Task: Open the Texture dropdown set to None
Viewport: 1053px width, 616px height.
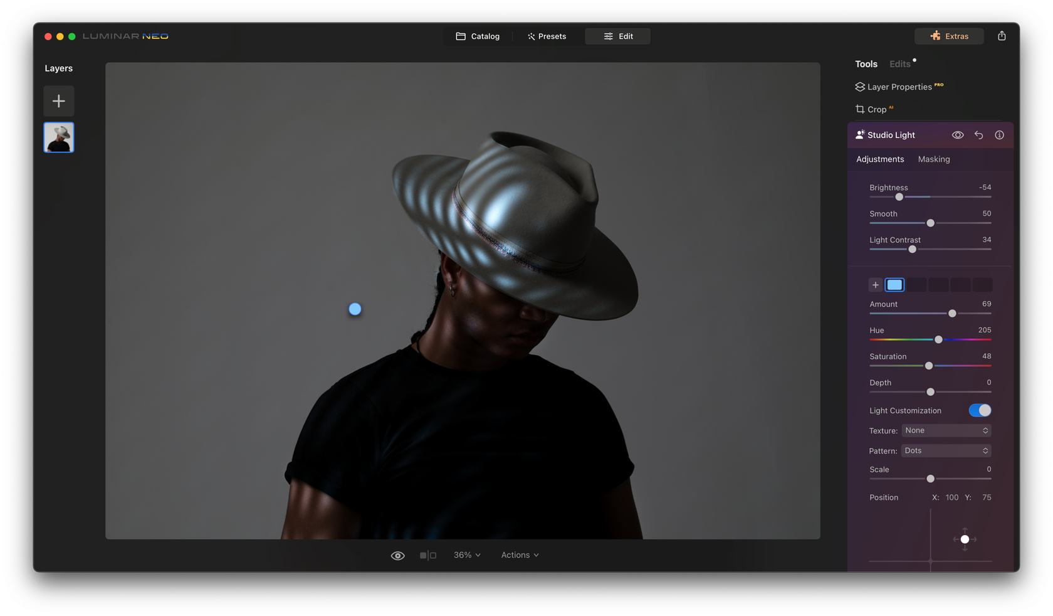Action: [x=946, y=430]
